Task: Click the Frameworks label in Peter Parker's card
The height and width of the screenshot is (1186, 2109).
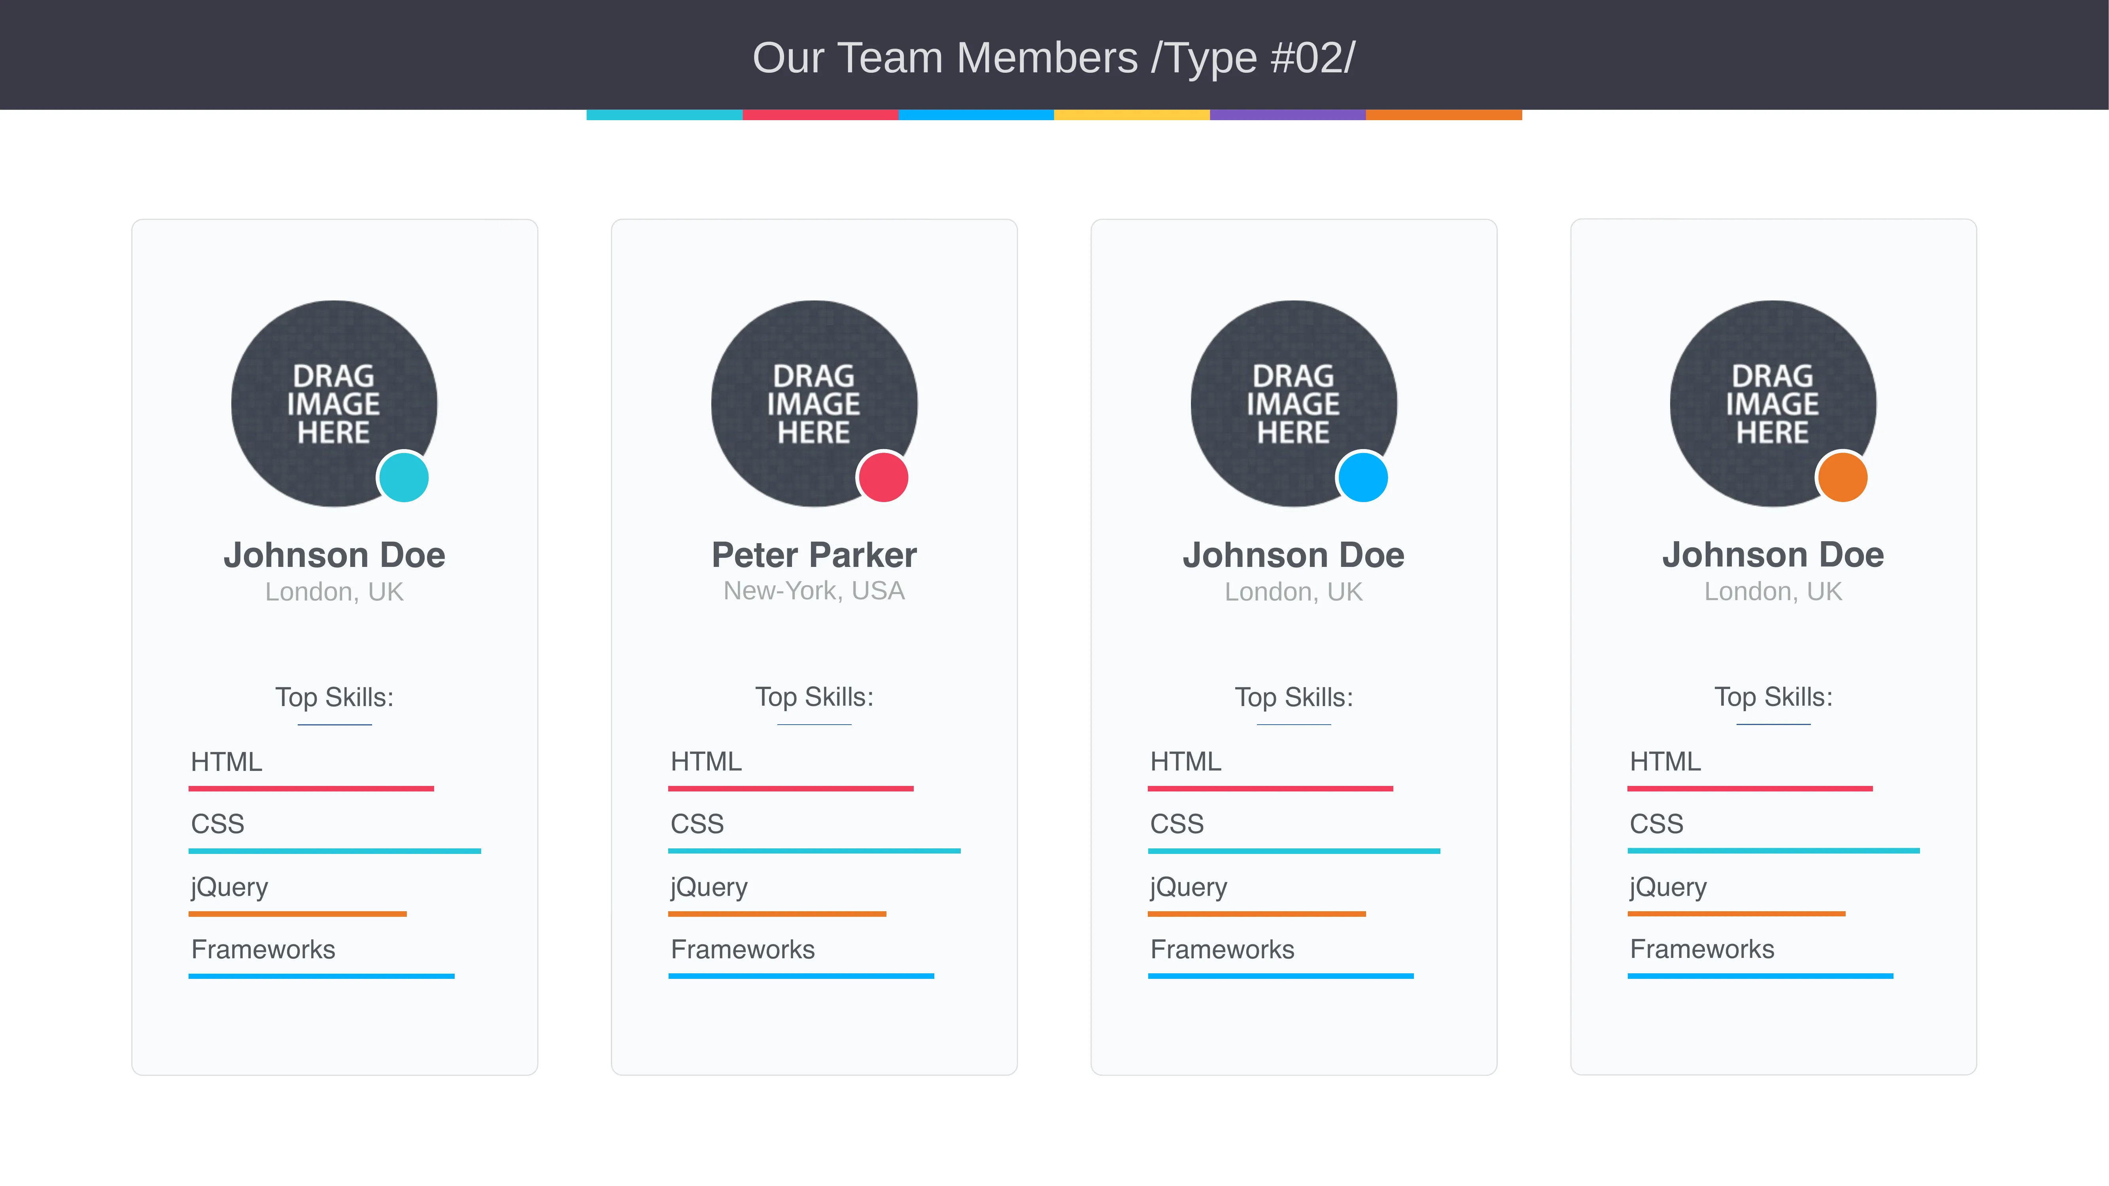Action: tap(743, 950)
